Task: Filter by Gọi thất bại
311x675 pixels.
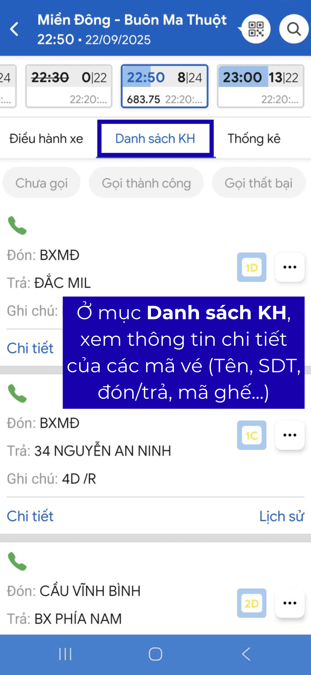Action: point(259,183)
